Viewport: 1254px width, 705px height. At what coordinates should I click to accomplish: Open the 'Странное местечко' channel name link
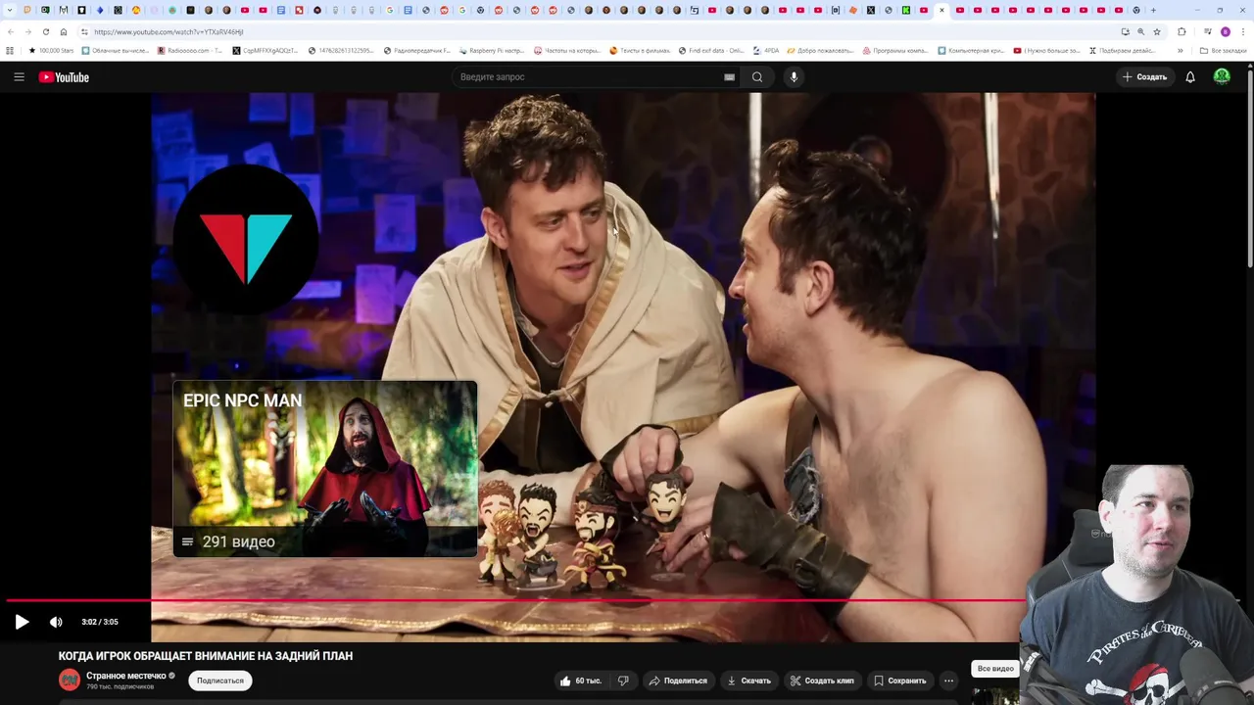126,676
